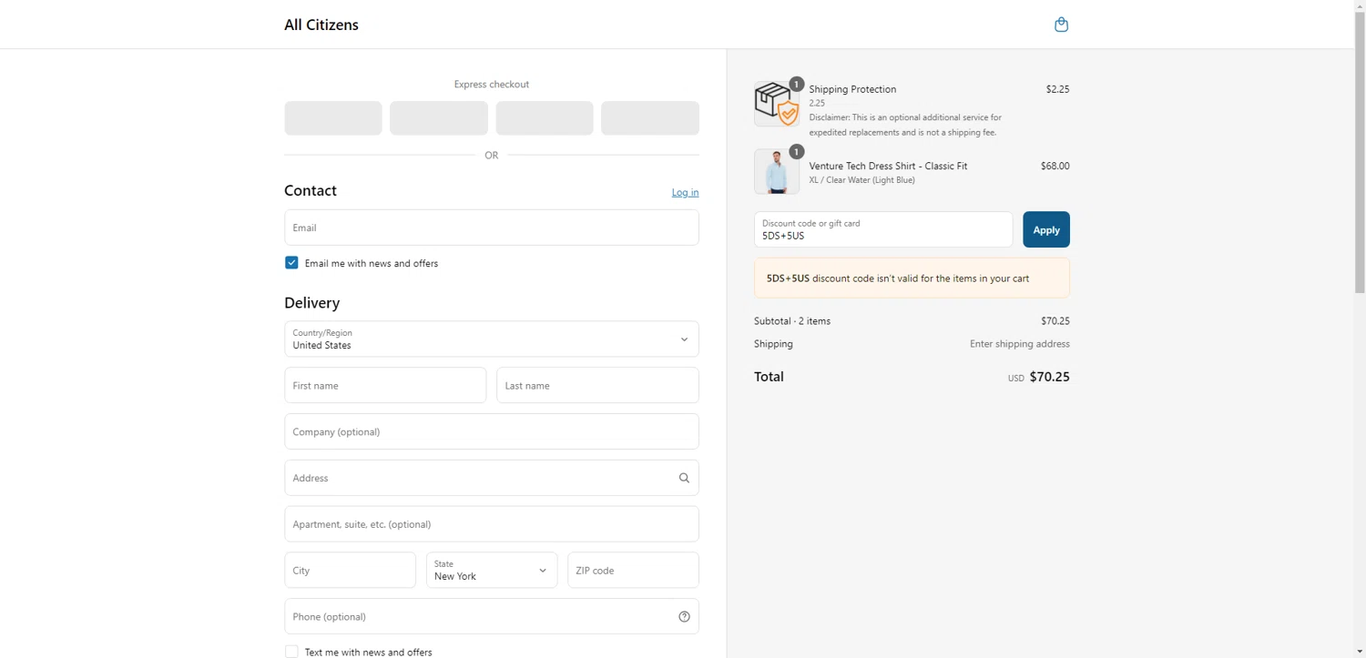Click the first express checkout button placeholder
1366x658 pixels.
point(333,118)
